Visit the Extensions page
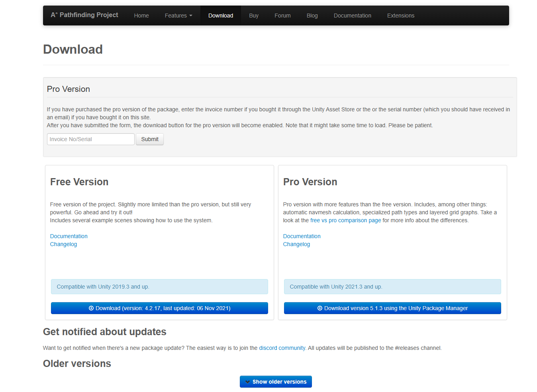This screenshot has height=392, width=537. point(400,16)
